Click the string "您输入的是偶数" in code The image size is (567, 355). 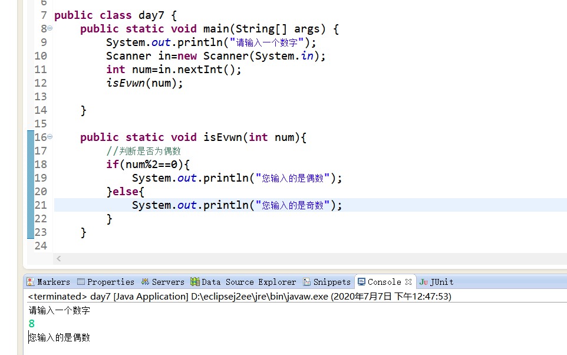(x=292, y=178)
